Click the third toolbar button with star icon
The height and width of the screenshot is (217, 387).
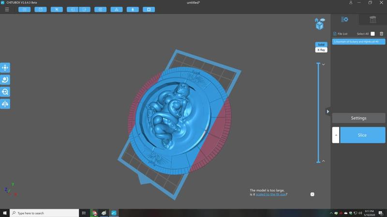pos(57,9)
